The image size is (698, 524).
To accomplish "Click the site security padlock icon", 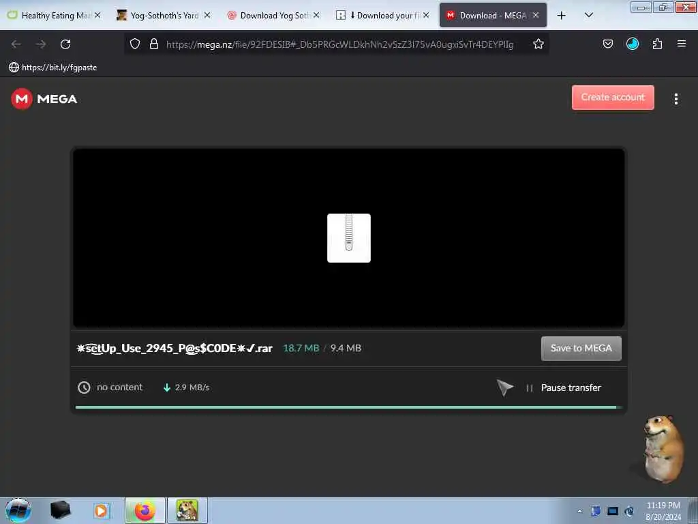I will 154,44.
